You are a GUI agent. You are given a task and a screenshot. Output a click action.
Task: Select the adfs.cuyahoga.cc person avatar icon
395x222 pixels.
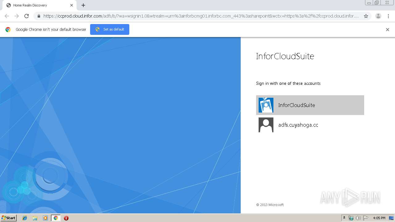(x=266, y=125)
